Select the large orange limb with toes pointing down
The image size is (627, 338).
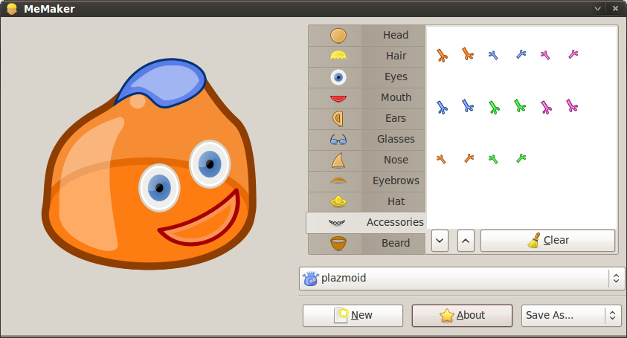442,55
